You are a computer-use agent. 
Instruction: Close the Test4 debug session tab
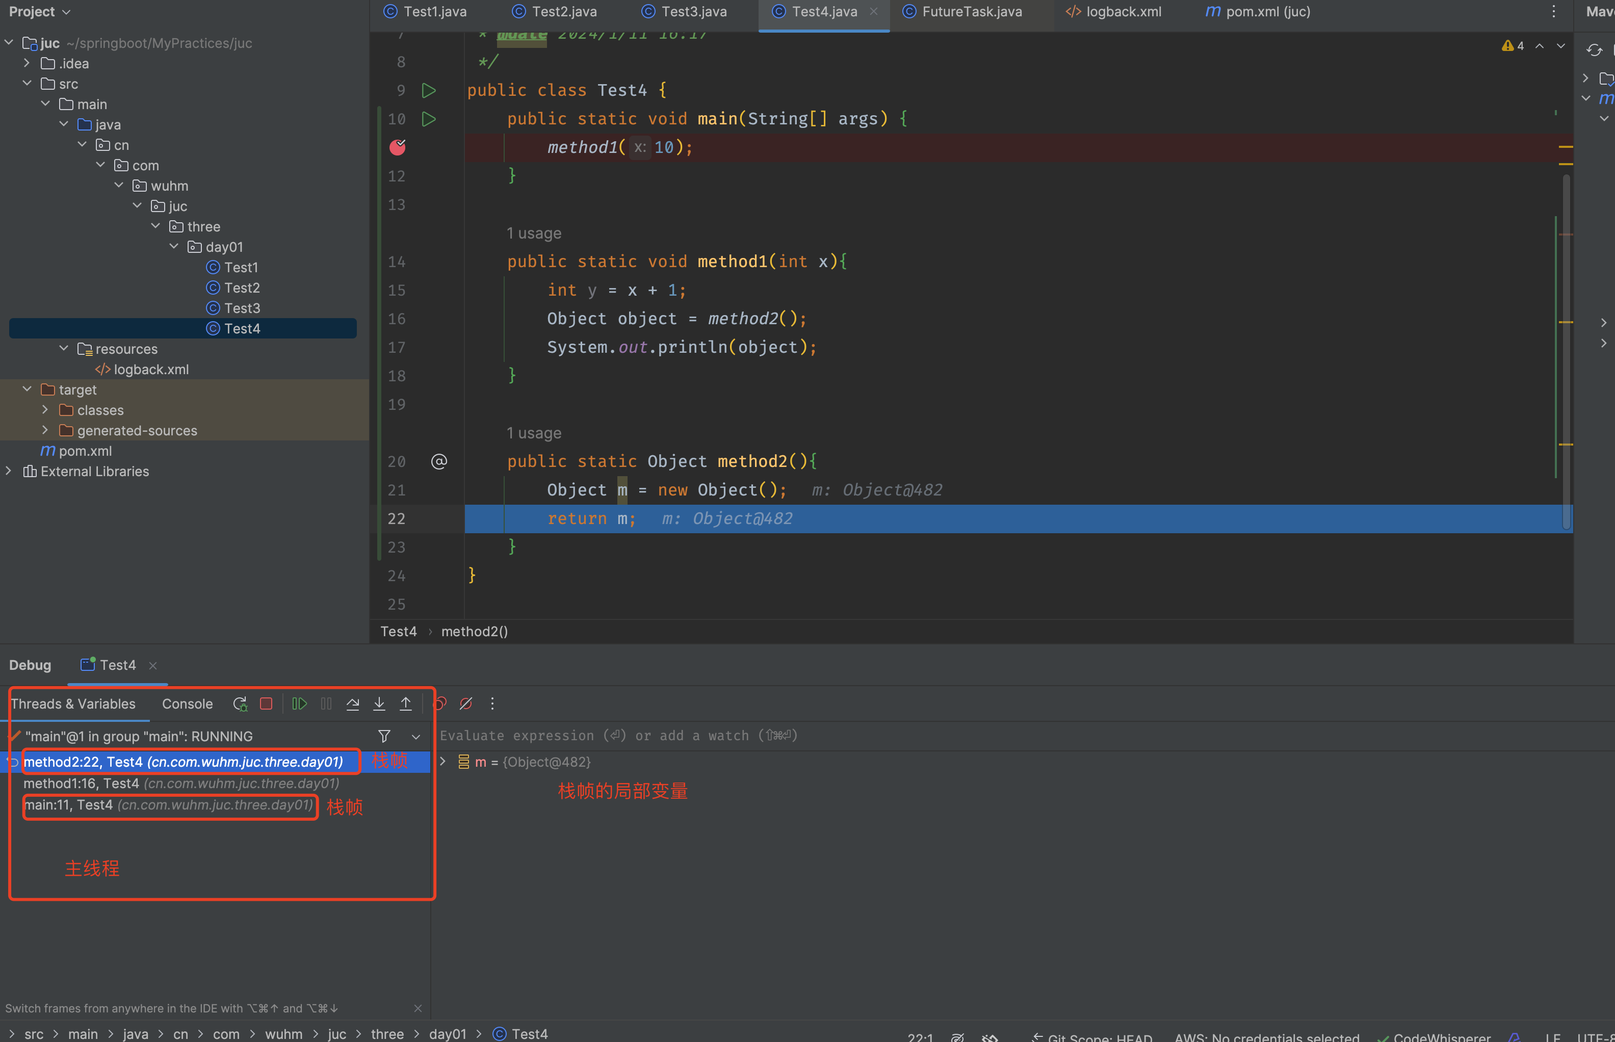click(153, 666)
